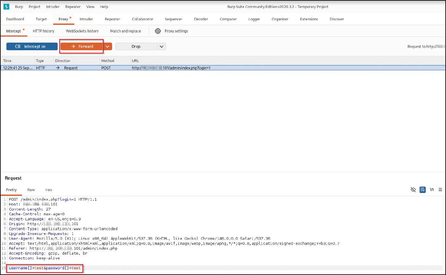Sort the table by the URL column header
The height and width of the screenshot is (275, 446).
288,61
